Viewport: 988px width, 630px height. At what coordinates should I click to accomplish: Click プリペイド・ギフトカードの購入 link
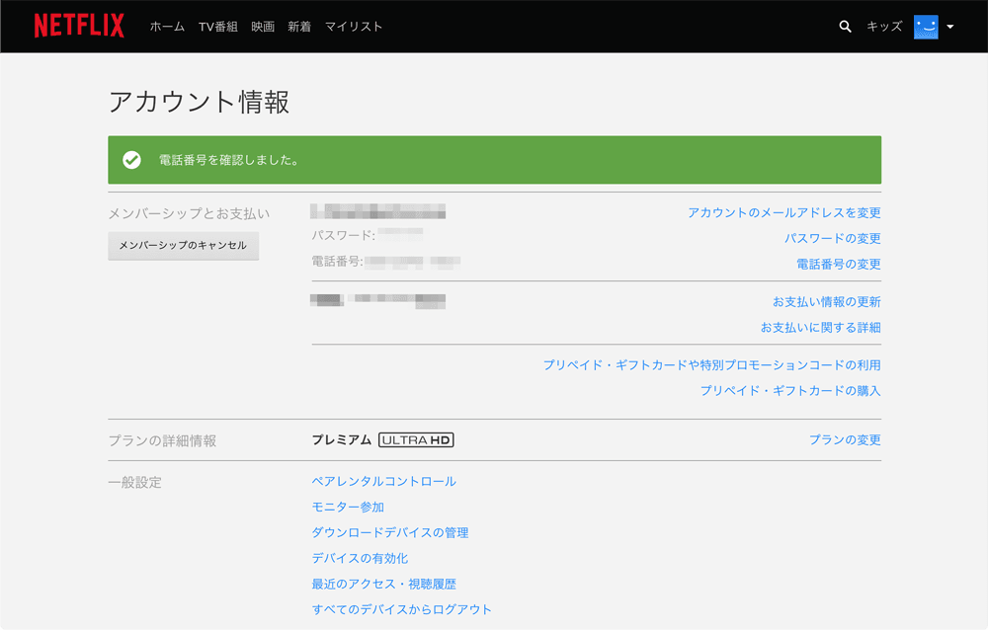tap(790, 391)
